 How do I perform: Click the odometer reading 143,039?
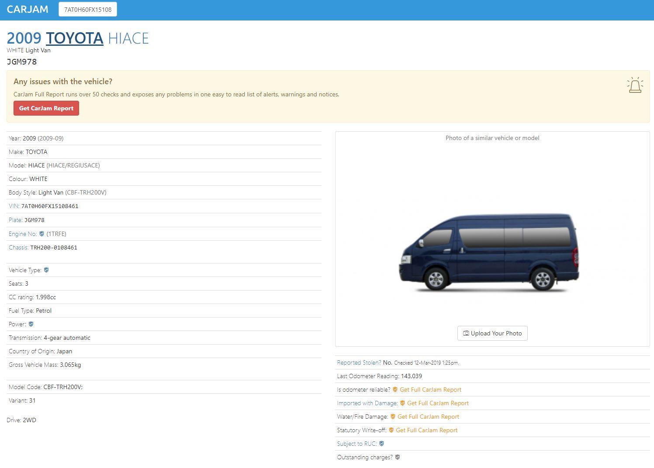click(412, 376)
